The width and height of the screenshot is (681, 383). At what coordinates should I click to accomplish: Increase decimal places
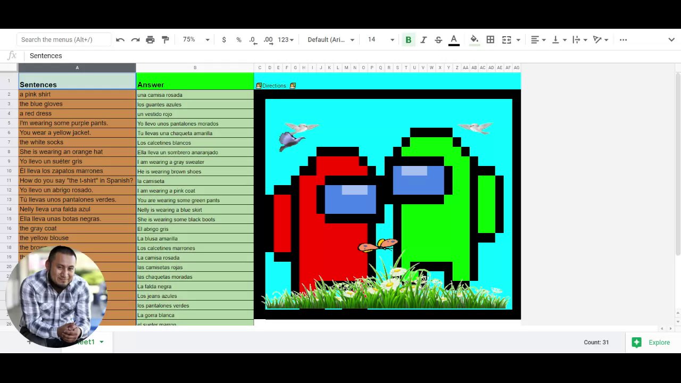click(268, 40)
